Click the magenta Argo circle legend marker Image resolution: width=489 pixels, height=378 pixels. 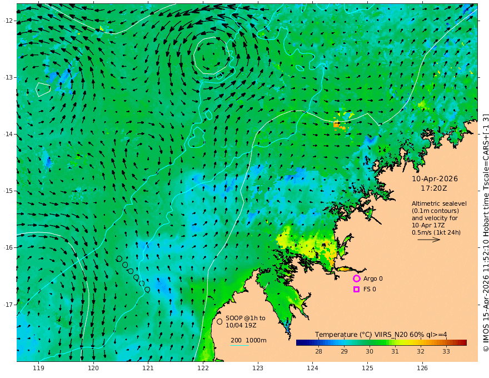356,278
